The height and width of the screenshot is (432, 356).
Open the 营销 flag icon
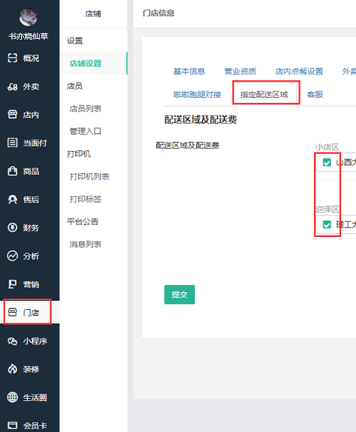click(x=12, y=284)
